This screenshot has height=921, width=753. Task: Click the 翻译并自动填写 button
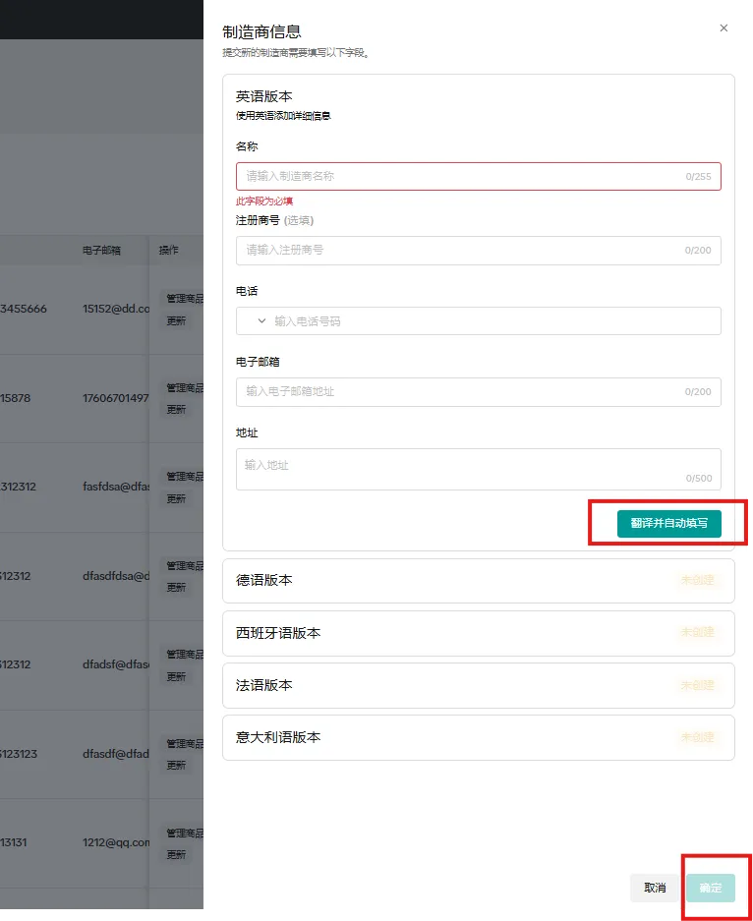[x=669, y=523]
